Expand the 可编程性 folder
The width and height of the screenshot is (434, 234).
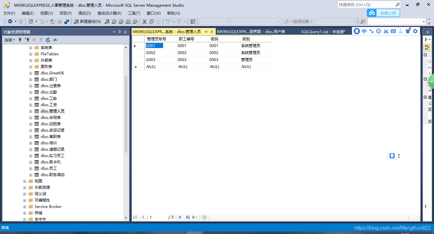(x=25, y=200)
